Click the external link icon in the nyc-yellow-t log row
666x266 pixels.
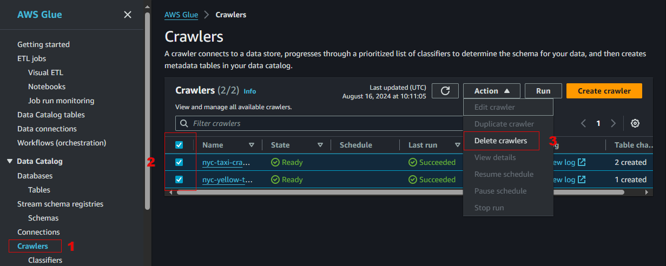(x=582, y=179)
